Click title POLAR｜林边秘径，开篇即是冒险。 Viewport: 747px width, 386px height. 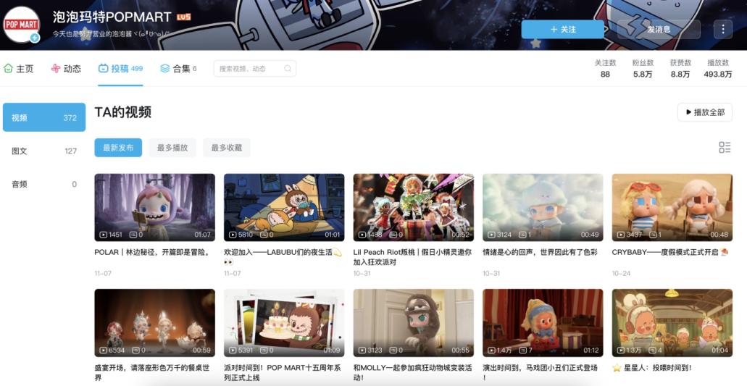pos(152,252)
